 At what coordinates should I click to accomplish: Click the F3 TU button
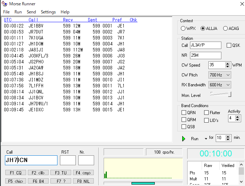(x=61, y=173)
